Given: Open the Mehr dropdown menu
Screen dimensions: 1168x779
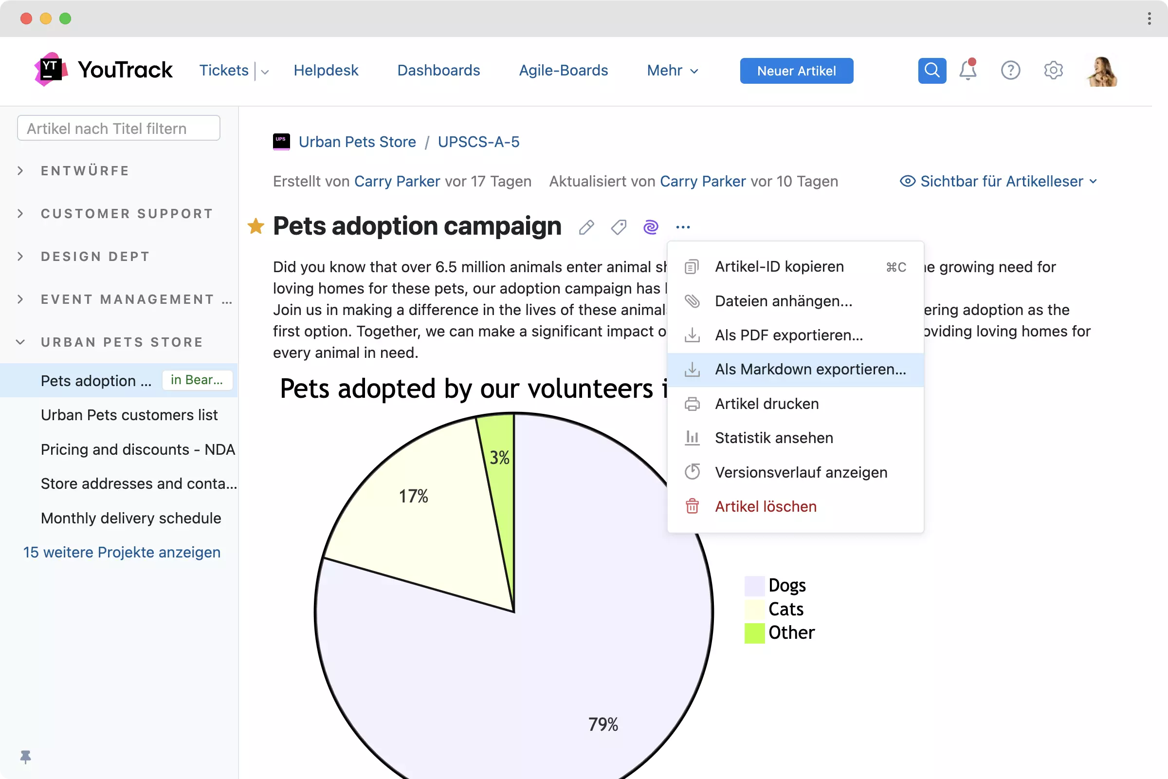Looking at the screenshot, I should 673,71.
